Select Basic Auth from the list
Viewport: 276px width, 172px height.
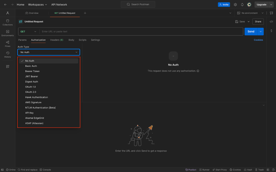49,66
